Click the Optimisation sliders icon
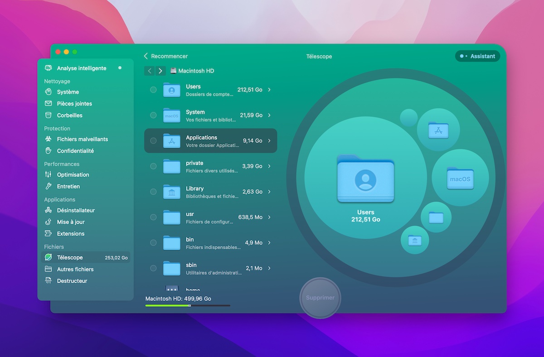The height and width of the screenshot is (357, 544). (49, 174)
